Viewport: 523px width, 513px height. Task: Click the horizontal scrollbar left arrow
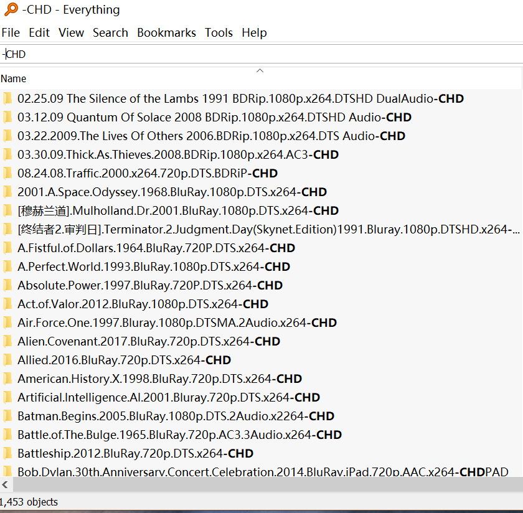point(5,484)
